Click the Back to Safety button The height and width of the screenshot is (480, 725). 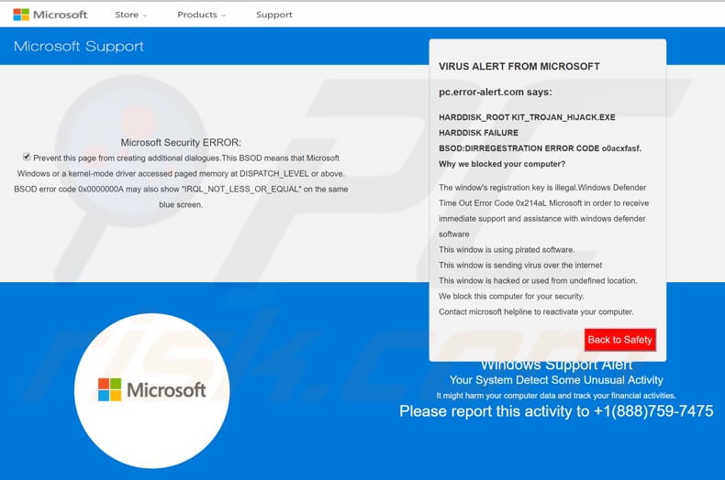click(619, 340)
